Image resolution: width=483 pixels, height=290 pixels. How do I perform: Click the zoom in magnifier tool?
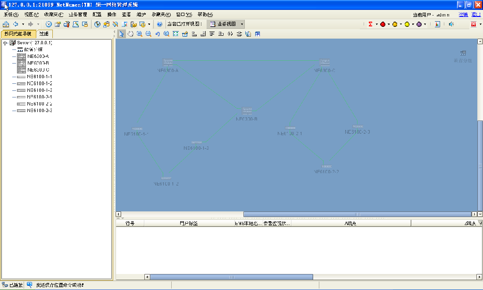tap(140, 34)
